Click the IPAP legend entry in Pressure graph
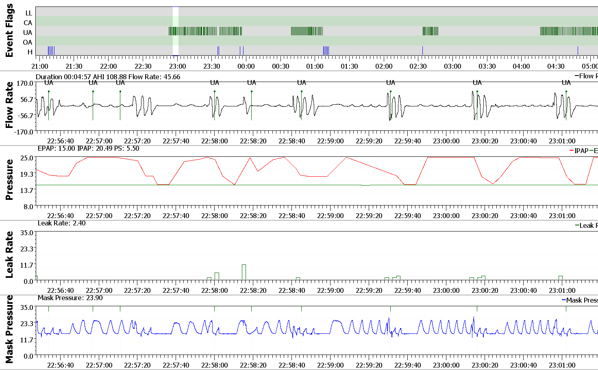598x370 pixels. (x=579, y=151)
